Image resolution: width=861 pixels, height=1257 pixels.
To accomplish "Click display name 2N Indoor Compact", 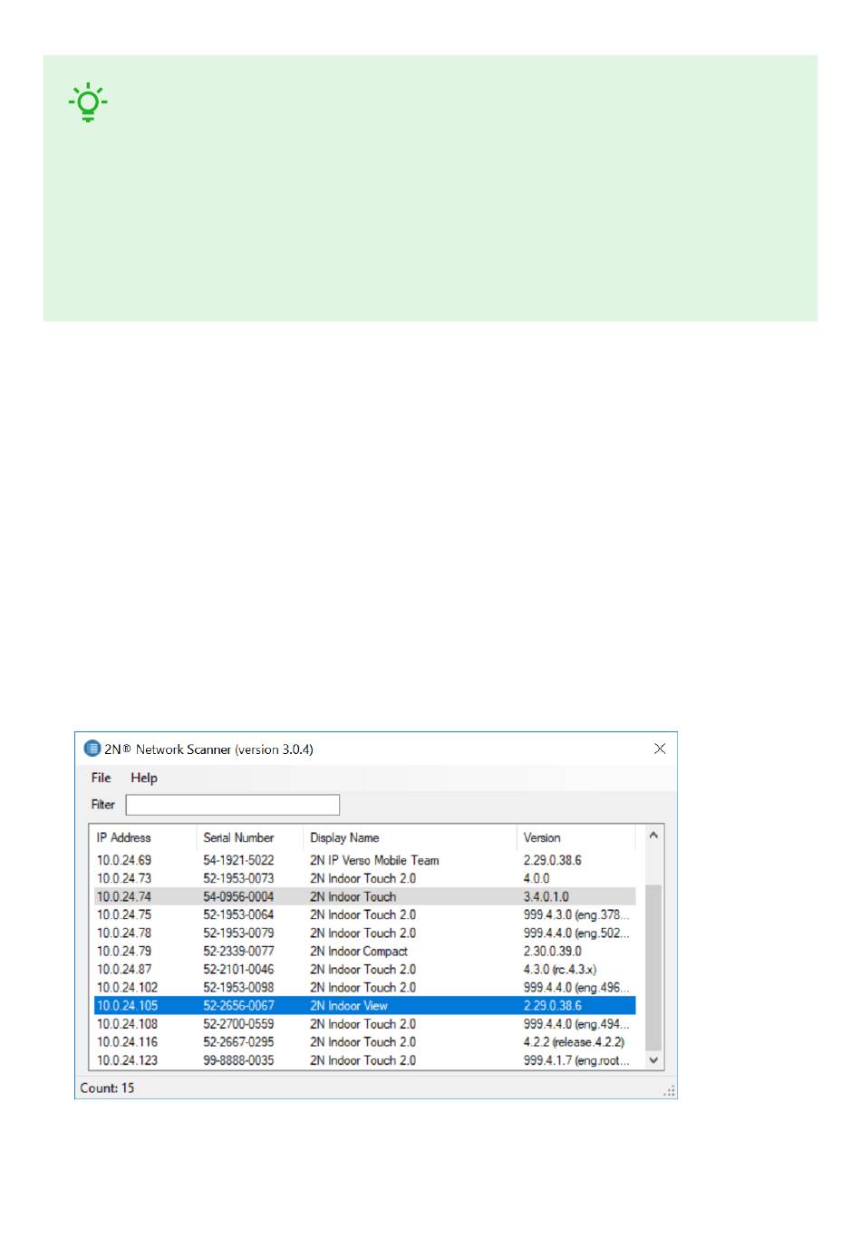I will click(359, 951).
